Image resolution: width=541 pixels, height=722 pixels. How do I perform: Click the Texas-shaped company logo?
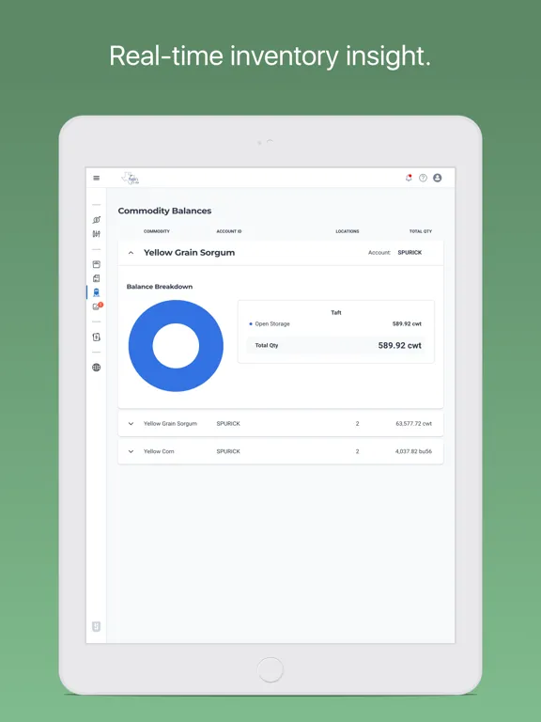point(131,179)
